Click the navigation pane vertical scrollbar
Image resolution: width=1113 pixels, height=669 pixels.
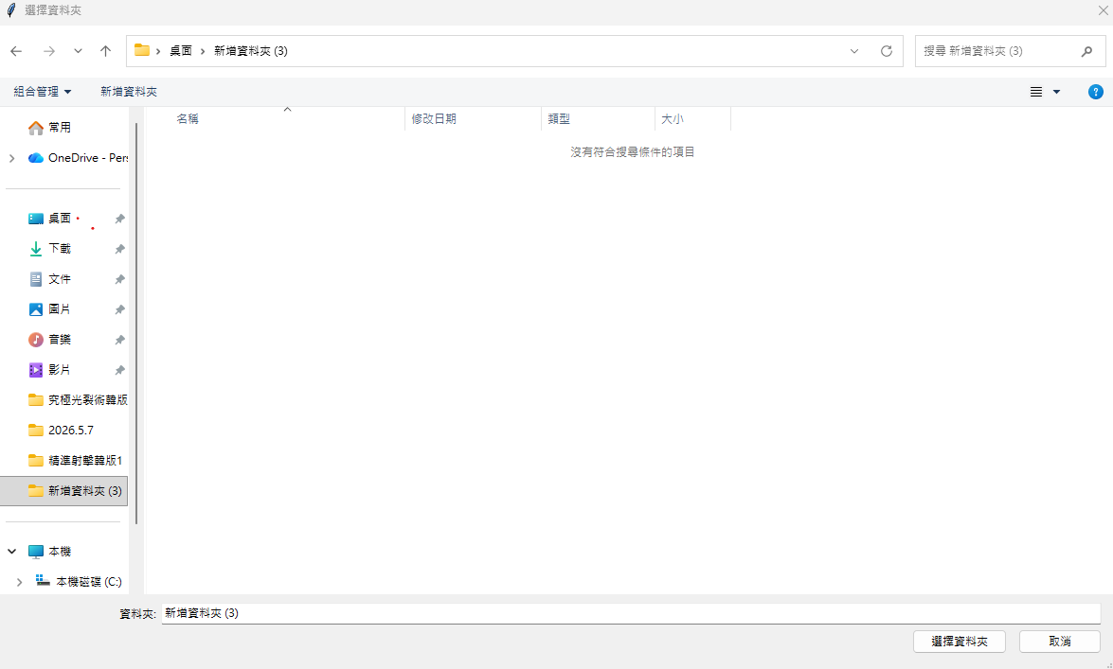136,324
